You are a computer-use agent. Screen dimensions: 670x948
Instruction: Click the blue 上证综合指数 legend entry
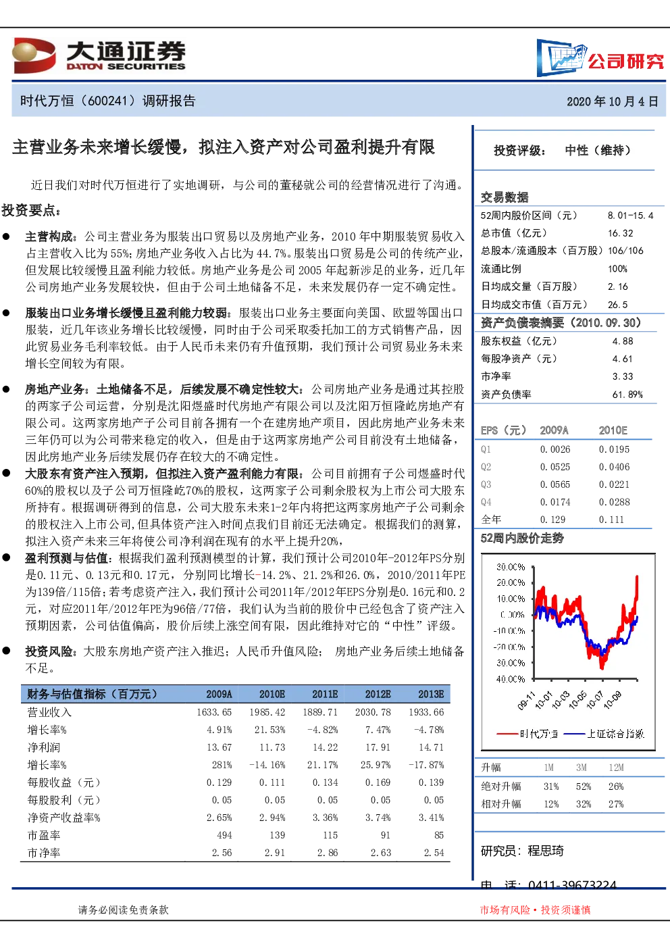pos(604,734)
